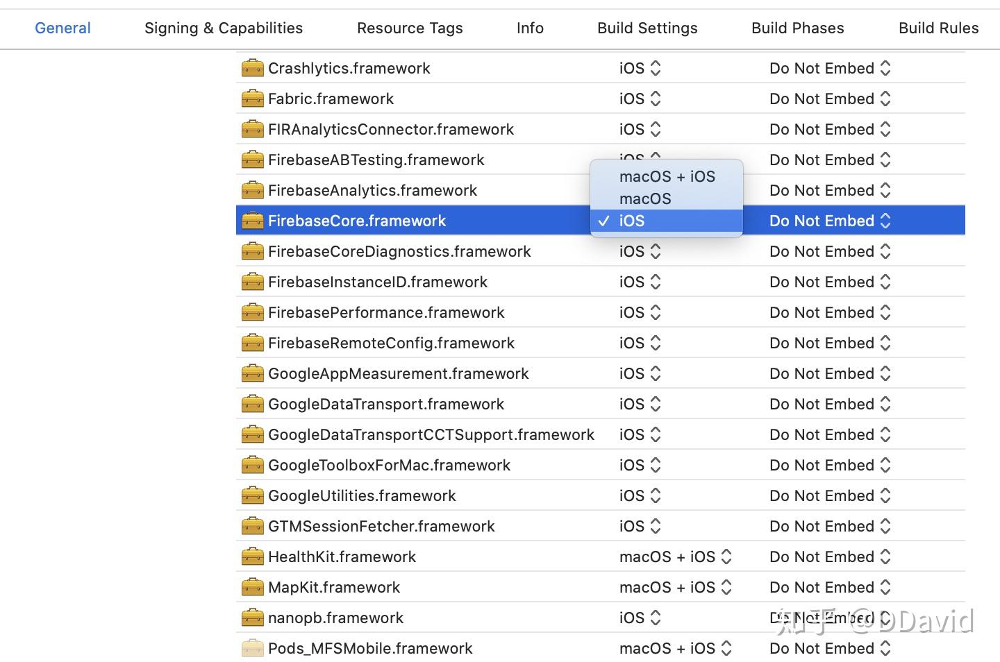Click the GoogleDataTransport.framework toolbox icon
Image resolution: width=1000 pixels, height=662 pixels.
pyautogui.click(x=252, y=404)
